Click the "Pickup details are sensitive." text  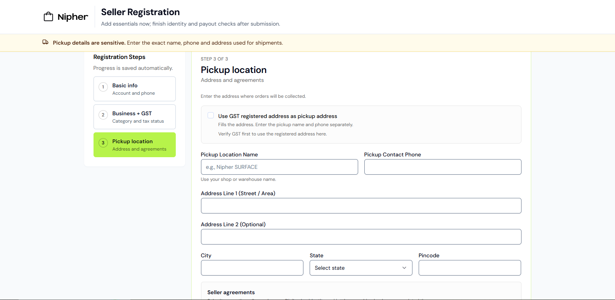(89, 43)
